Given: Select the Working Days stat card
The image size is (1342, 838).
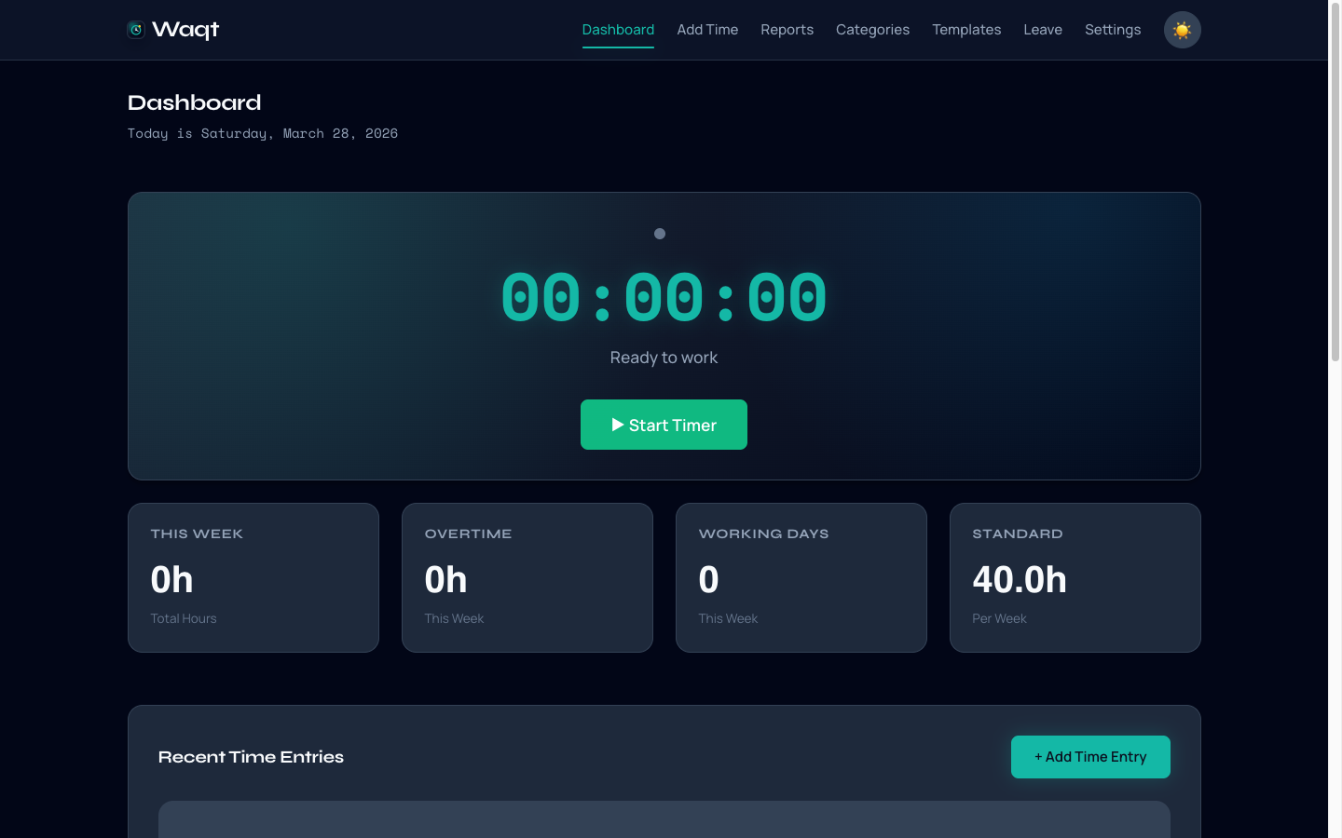Looking at the screenshot, I should [801, 577].
